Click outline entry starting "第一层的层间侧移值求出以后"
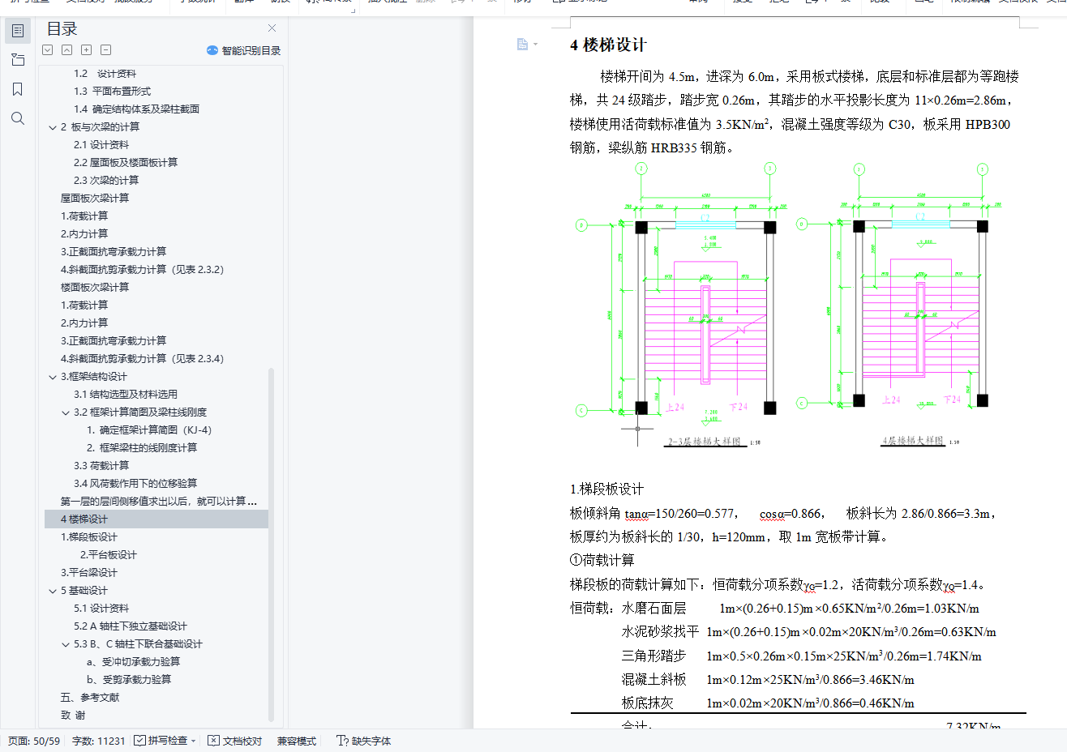This screenshot has width=1067, height=752. pos(159,502)
